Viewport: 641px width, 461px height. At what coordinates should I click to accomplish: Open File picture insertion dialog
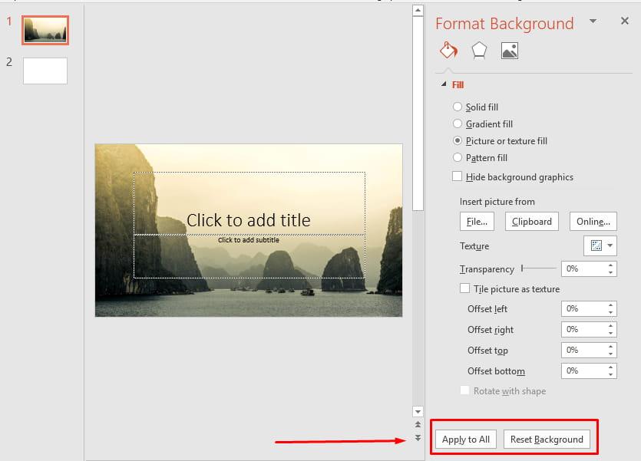tap(476, 221)
